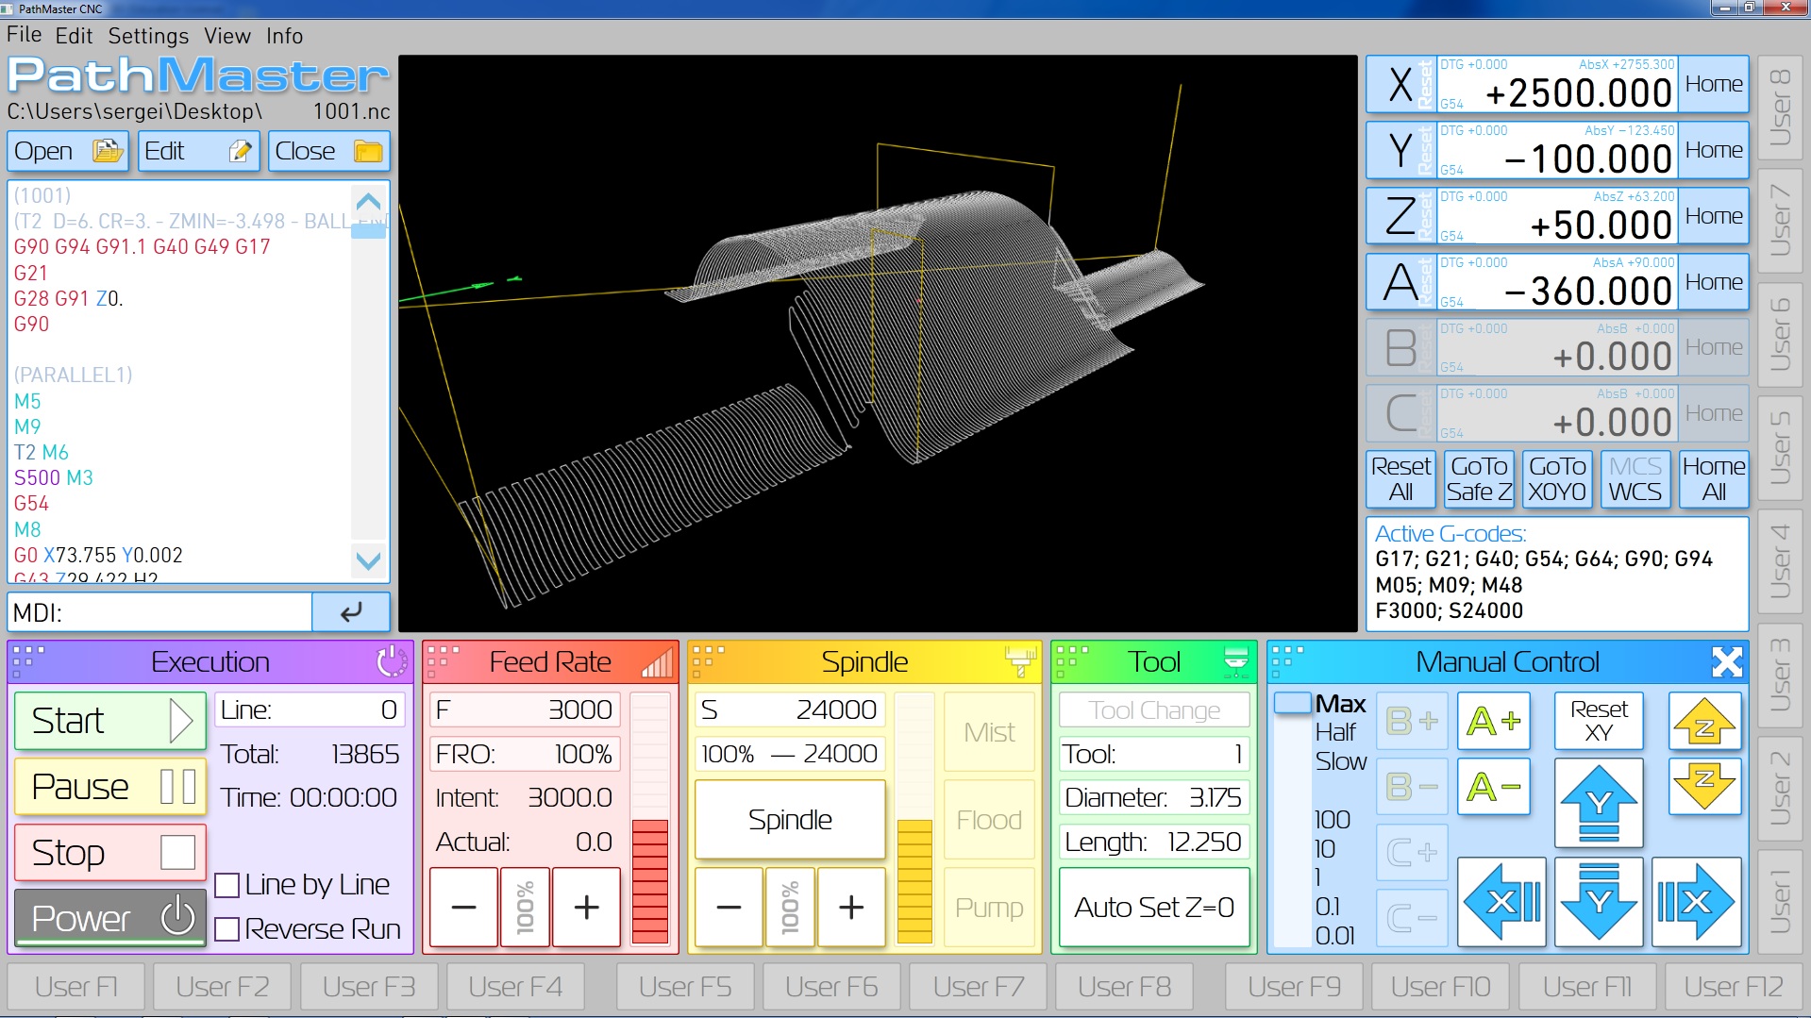The width and height of the screenshot is (1811, 1018).
Task: Click the Tool panel header icon
Action: pos(1235,662)
